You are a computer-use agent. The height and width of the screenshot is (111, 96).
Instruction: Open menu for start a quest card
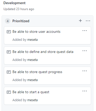tap(85, 91)
